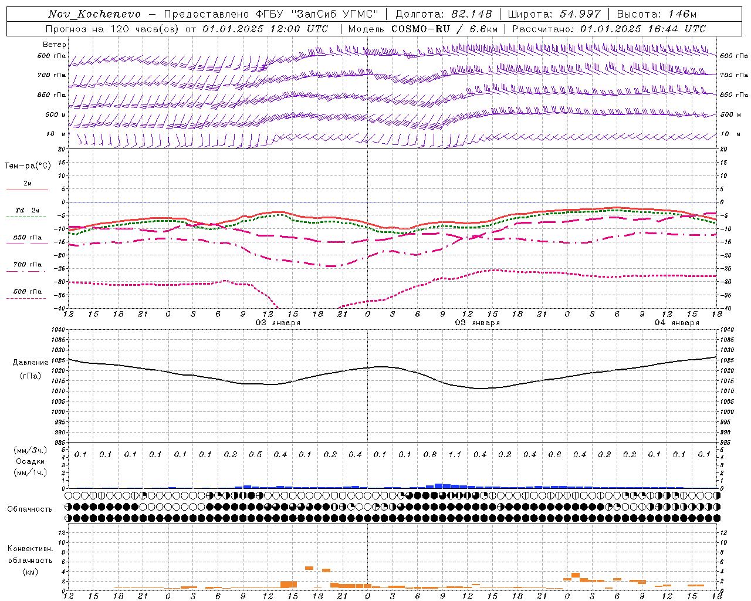The image size is (751, 601).
Task: Click the 0.8 precipitation amount value
Action: (x=430, y=454)
